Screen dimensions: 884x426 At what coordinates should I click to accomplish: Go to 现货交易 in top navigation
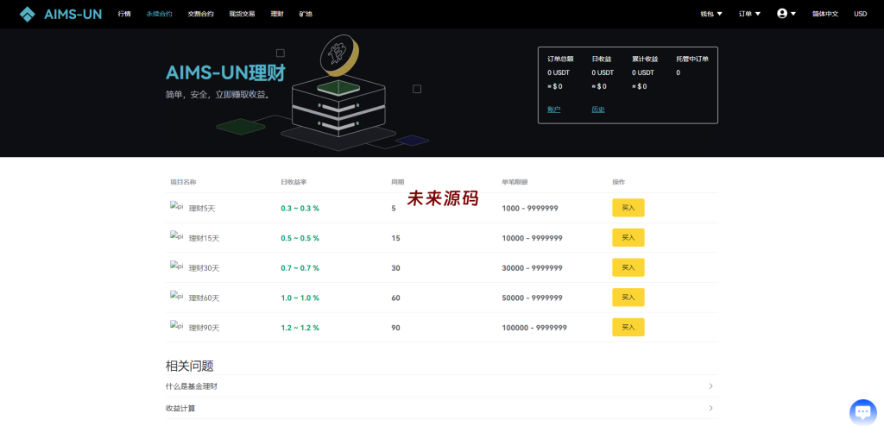point(242,14)
